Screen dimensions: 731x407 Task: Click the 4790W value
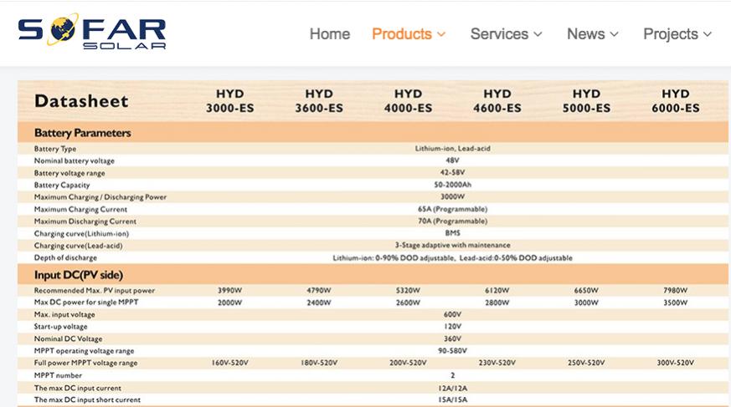[x=319, y=290]
